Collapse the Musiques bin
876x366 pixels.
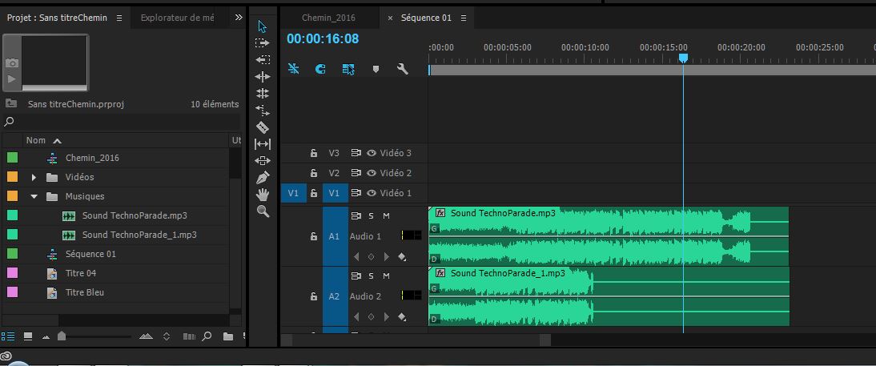pos(34,197)
